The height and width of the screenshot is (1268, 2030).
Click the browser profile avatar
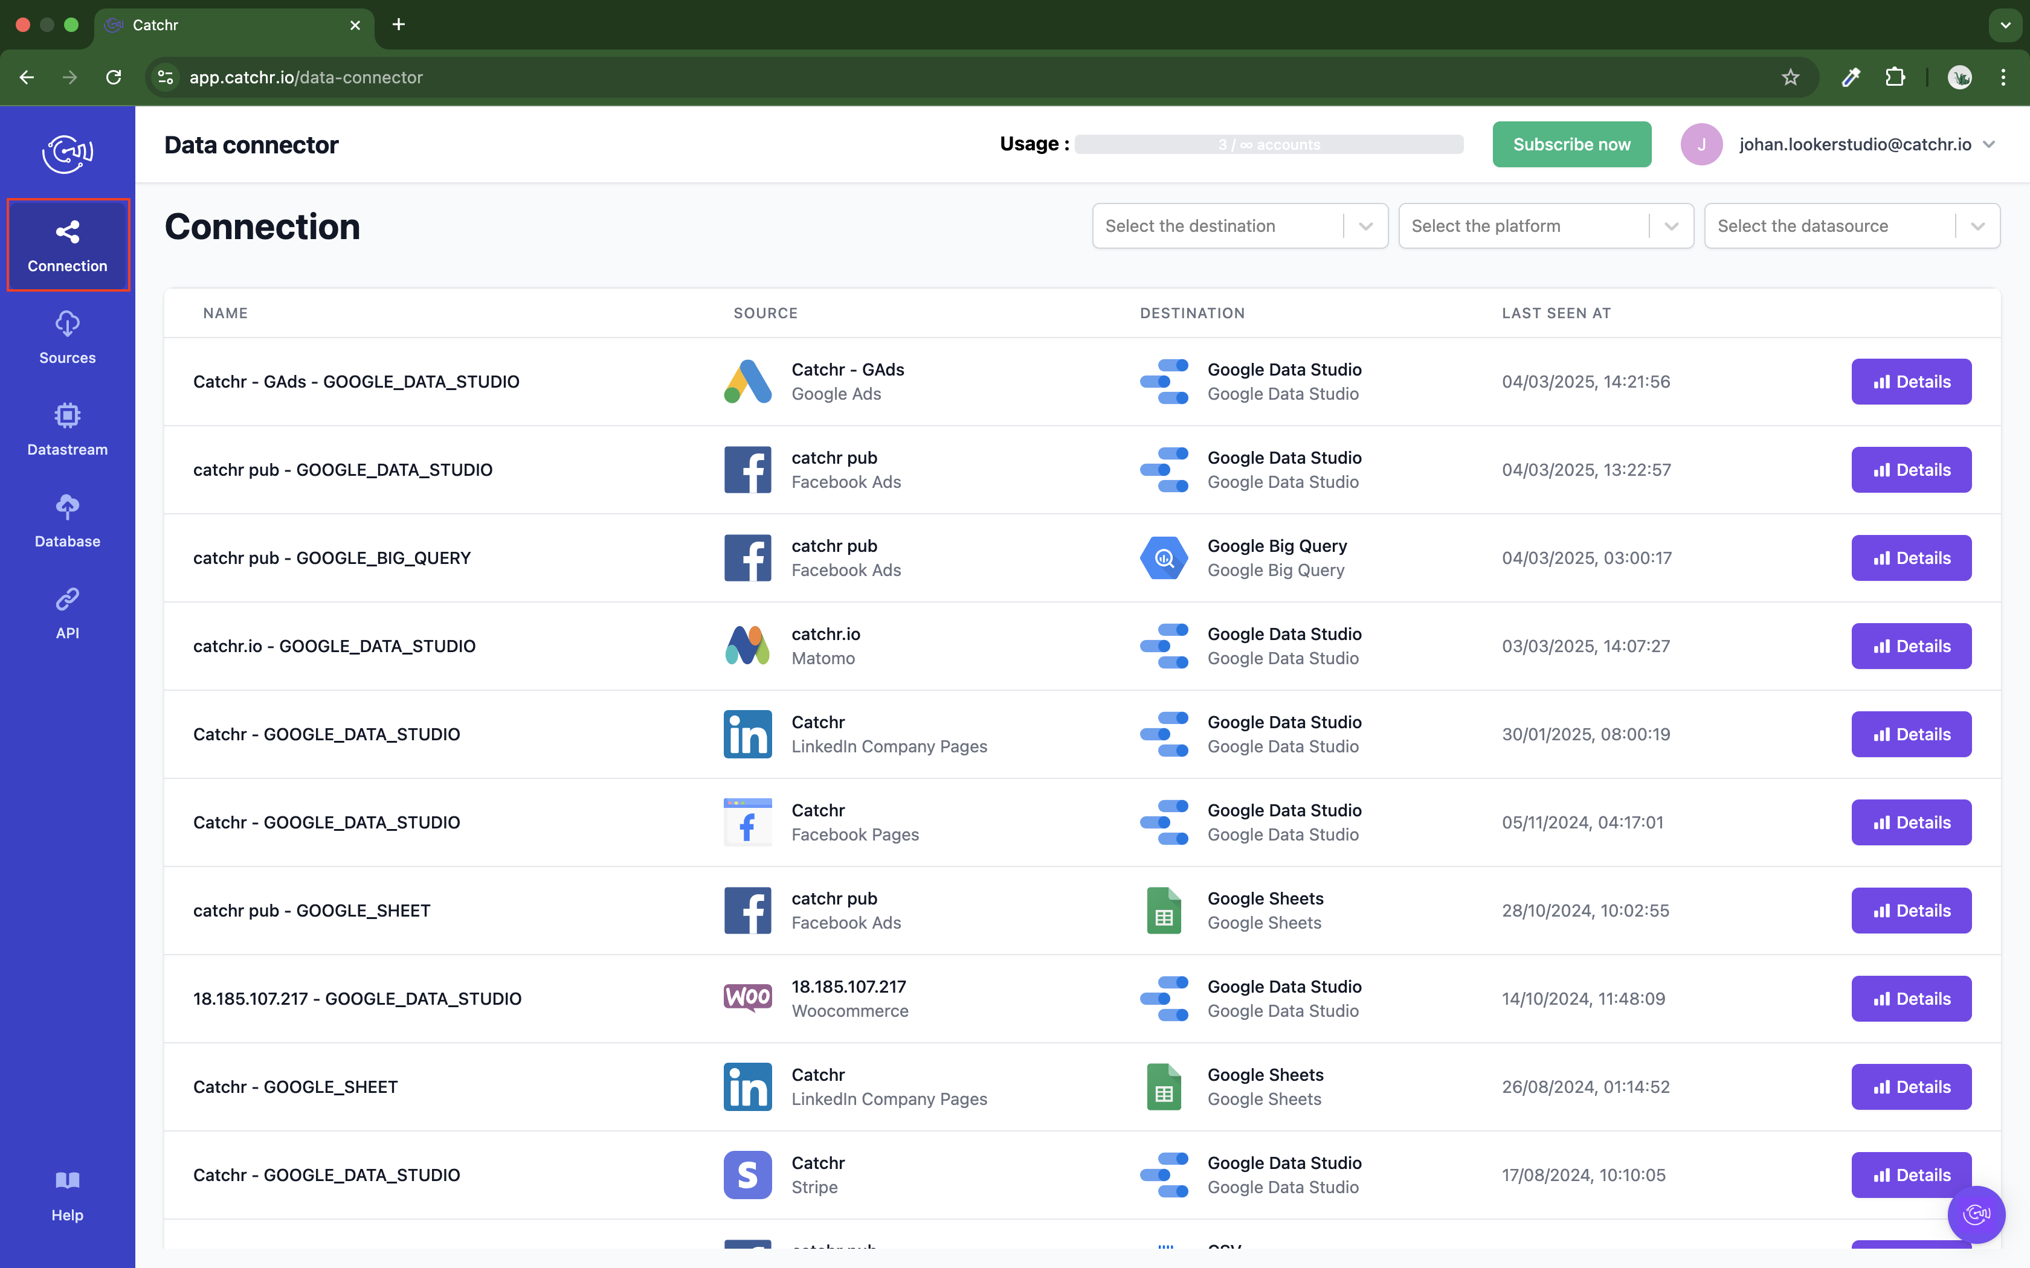coord(1959,77)
